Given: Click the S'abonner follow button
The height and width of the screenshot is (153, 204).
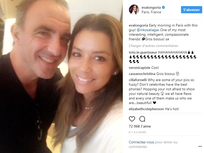Looking at the screenshot, I should (191, 10).
